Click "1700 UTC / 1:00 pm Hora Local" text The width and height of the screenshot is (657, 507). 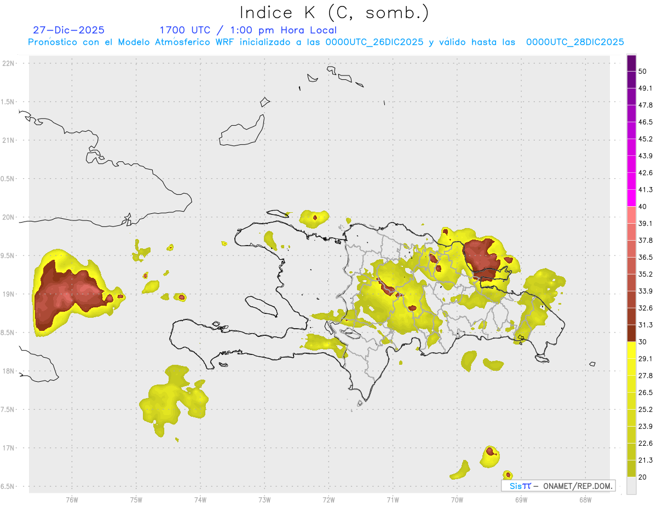tap(248, 30)
